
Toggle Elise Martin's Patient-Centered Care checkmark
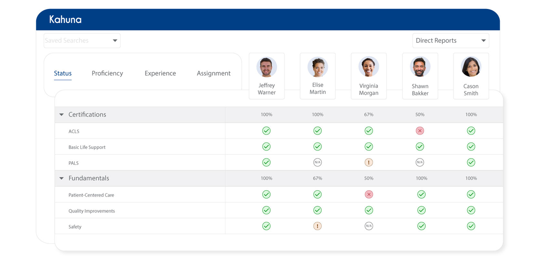click(318, 194)
